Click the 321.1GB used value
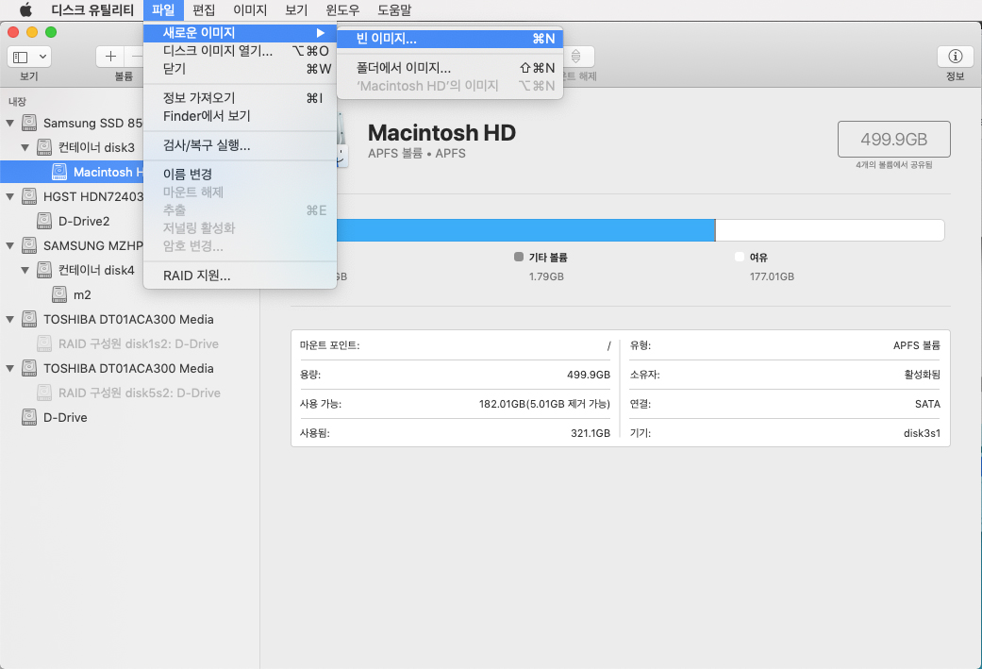The width and height of the screenshot is (982, 669). point(590,433)
